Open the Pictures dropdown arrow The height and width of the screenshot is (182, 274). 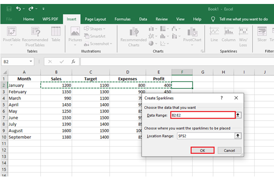click(x=75, y=45)
